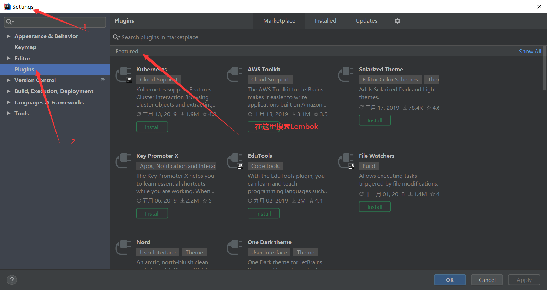Expand Languages & Frameworks section
The width and height of the screenshot is (547, 290).
(8, 102)
